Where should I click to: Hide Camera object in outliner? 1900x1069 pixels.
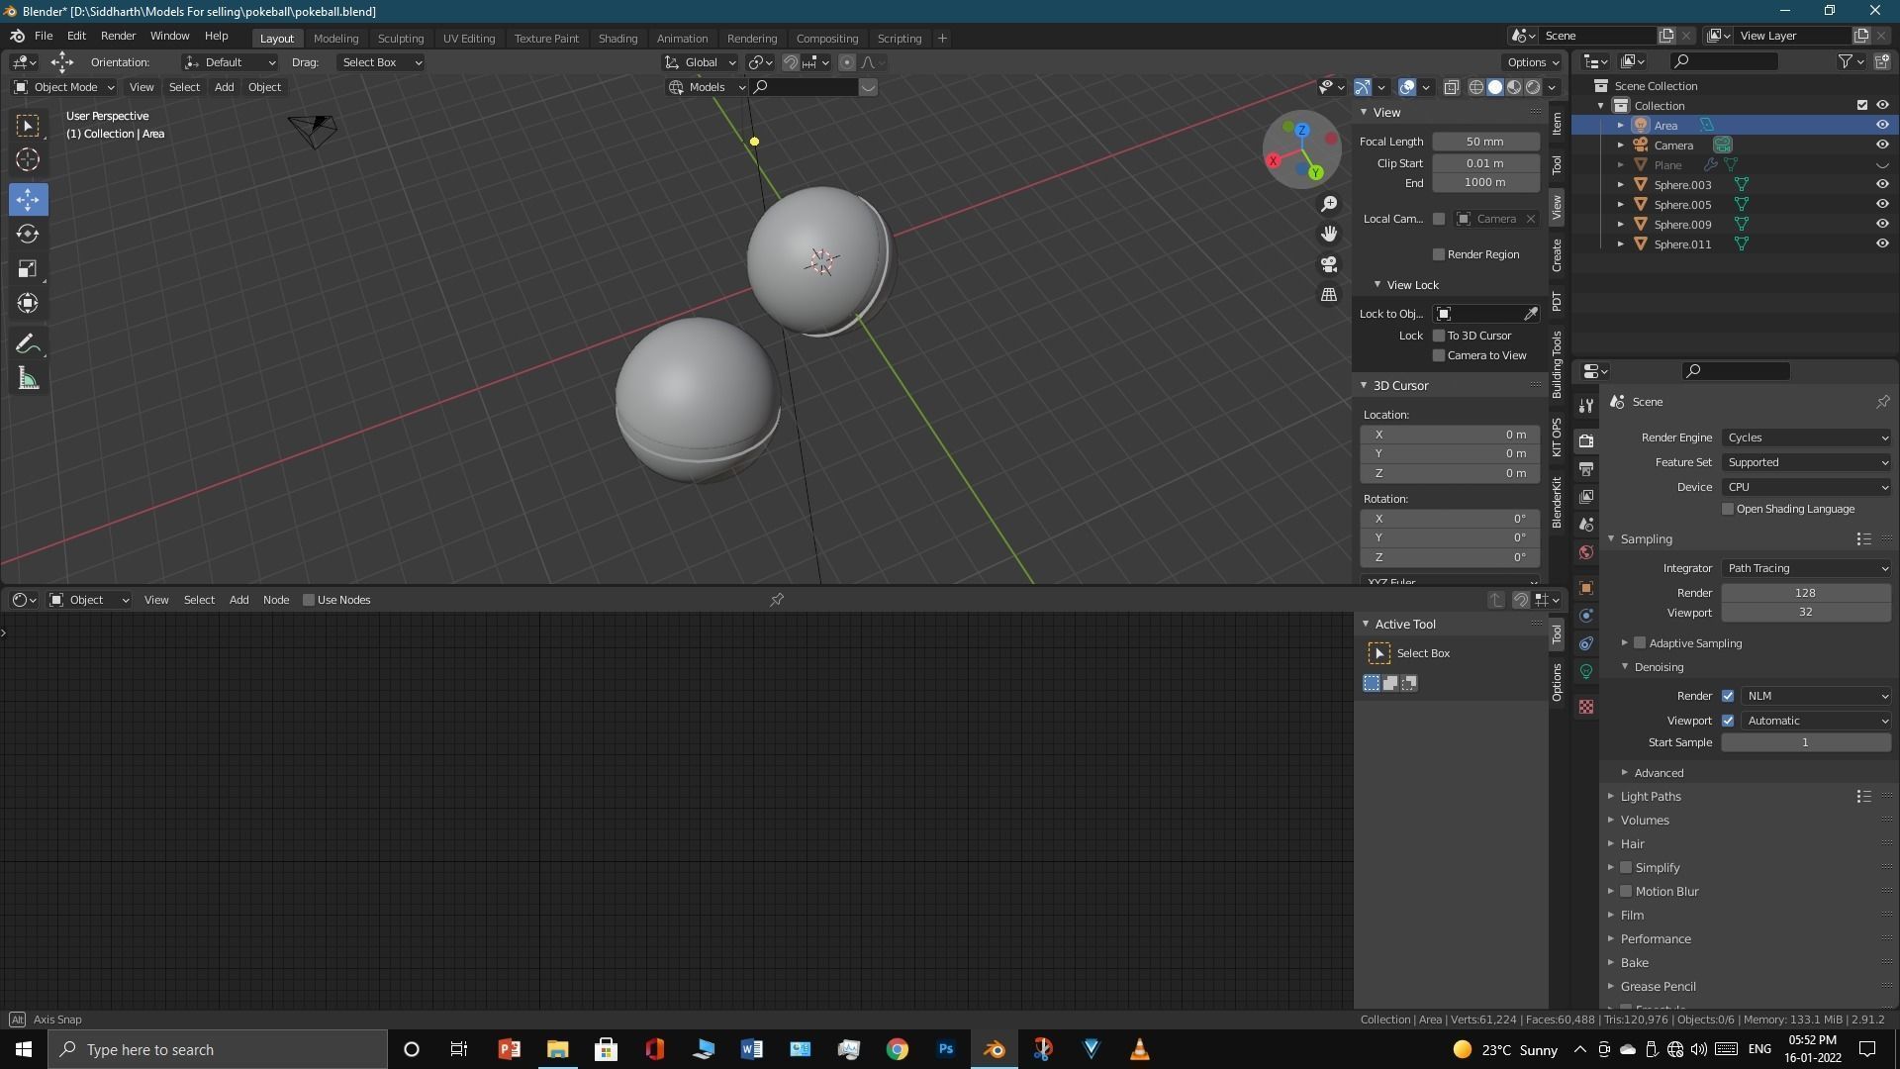[1882, 145]
